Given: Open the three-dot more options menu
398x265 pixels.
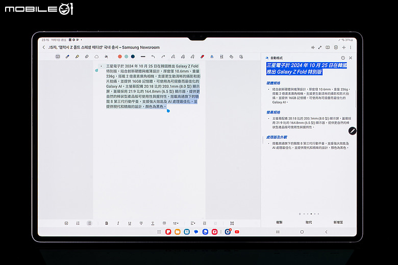Looking at the screenshot, I should [x=351, y=47].
